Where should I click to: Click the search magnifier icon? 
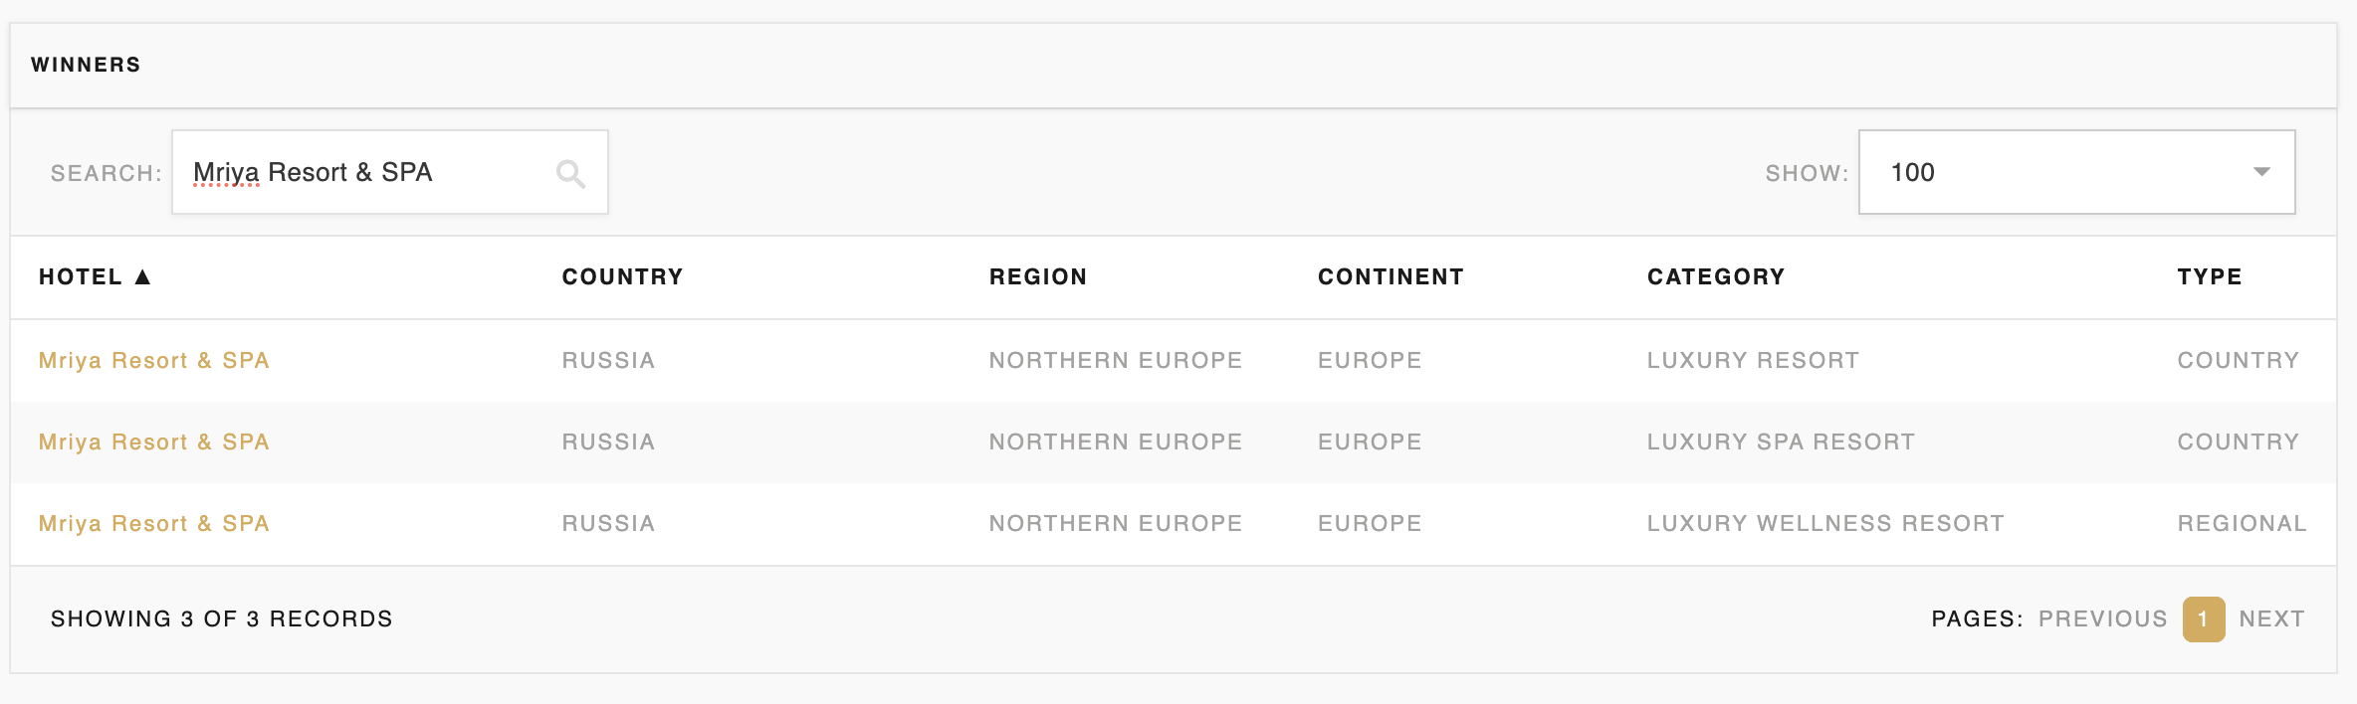(570, 174)
